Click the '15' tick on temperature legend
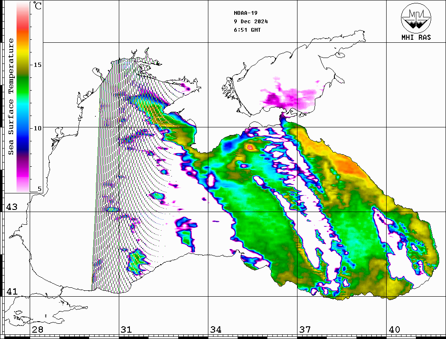 click(37, 65)
